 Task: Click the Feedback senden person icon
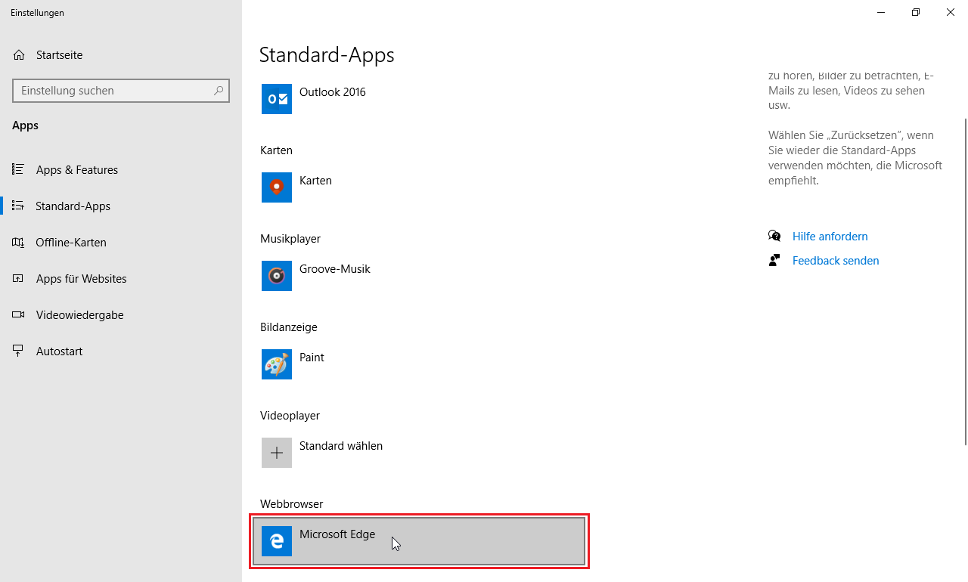click(774, 261)
